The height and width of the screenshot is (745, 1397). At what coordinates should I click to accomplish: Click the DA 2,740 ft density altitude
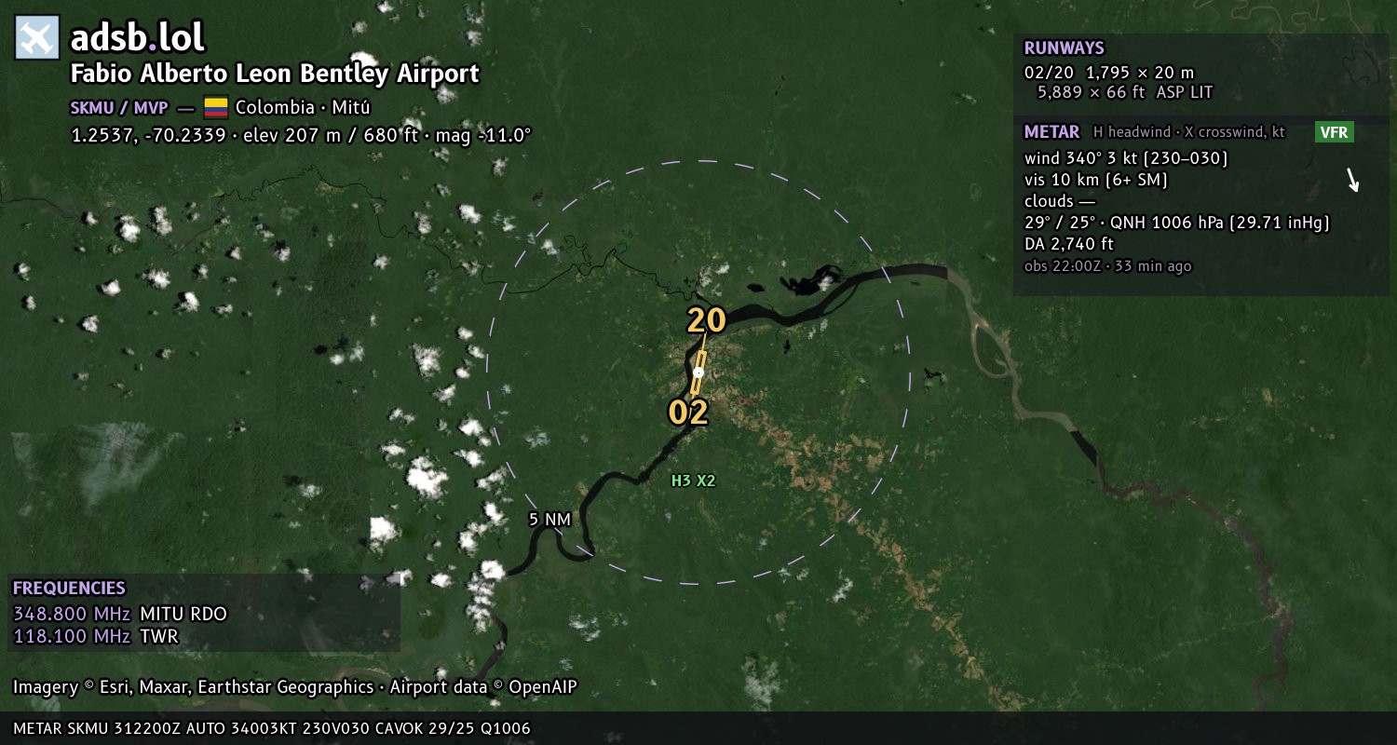(1069, 244)
